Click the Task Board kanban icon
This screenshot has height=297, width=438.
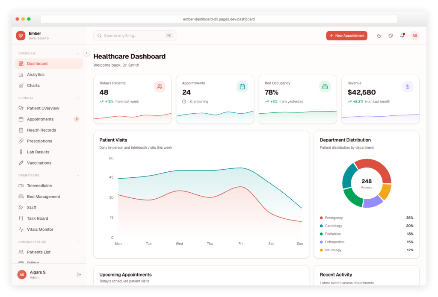point(21,218)
